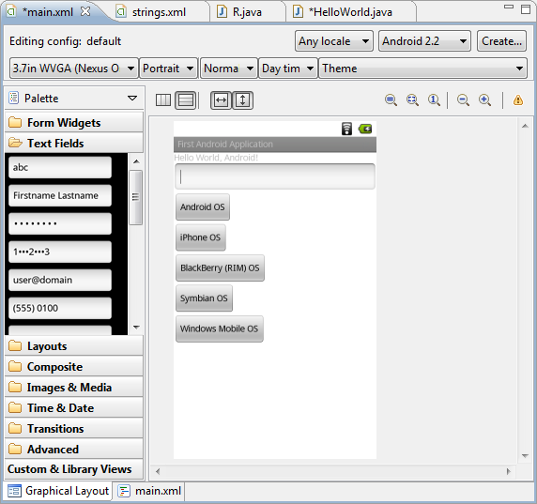This screenshot has height=504, width=537.
Task: Select the First Android Application title bar
Action: coord(275,145)
